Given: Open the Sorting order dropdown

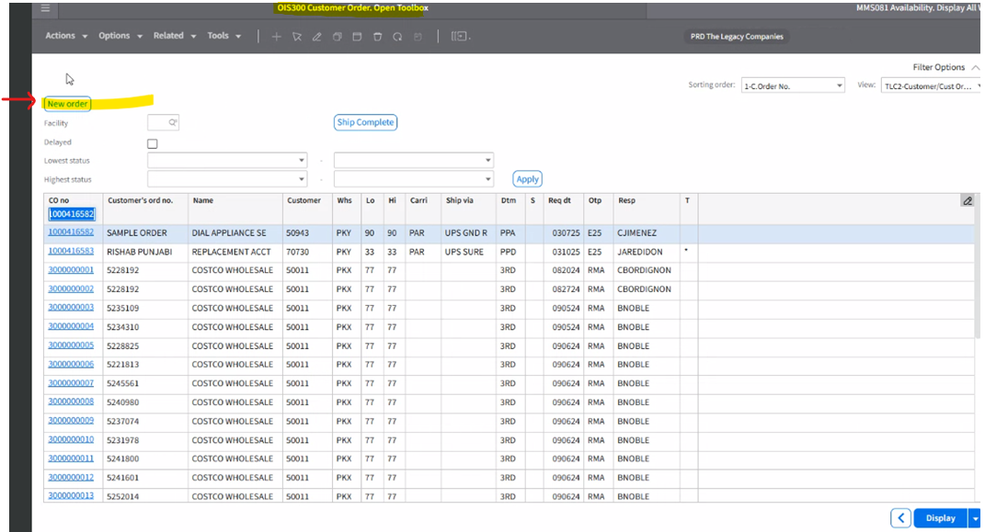Looking at the screenshot, I should [793, 85].
